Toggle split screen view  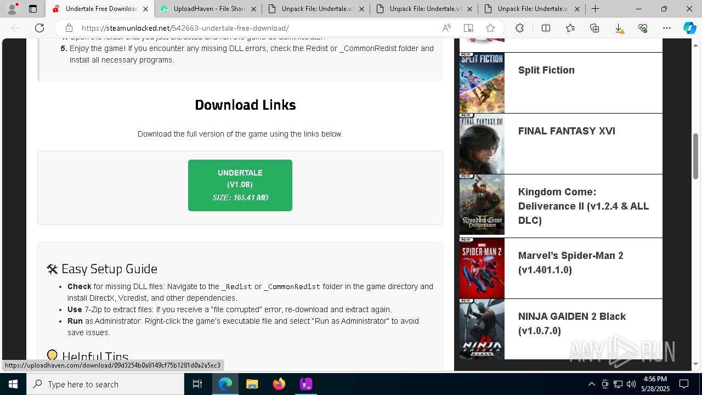546,28
